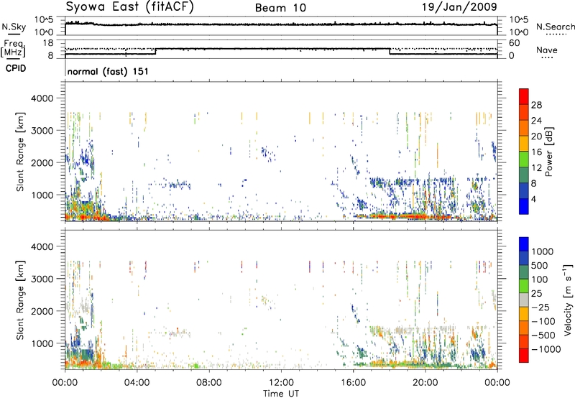Viewport: 575px width, 398px height.
Task: Click the '500' label on Velocity colorbar
Action: tap(540, 266)
